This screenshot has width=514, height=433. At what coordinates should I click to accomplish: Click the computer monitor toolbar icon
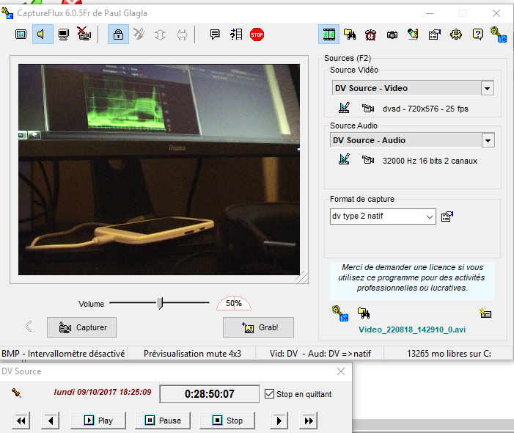click(64, 34)
